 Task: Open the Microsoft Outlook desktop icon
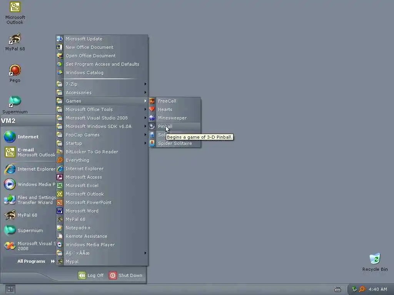coord(15,13)
